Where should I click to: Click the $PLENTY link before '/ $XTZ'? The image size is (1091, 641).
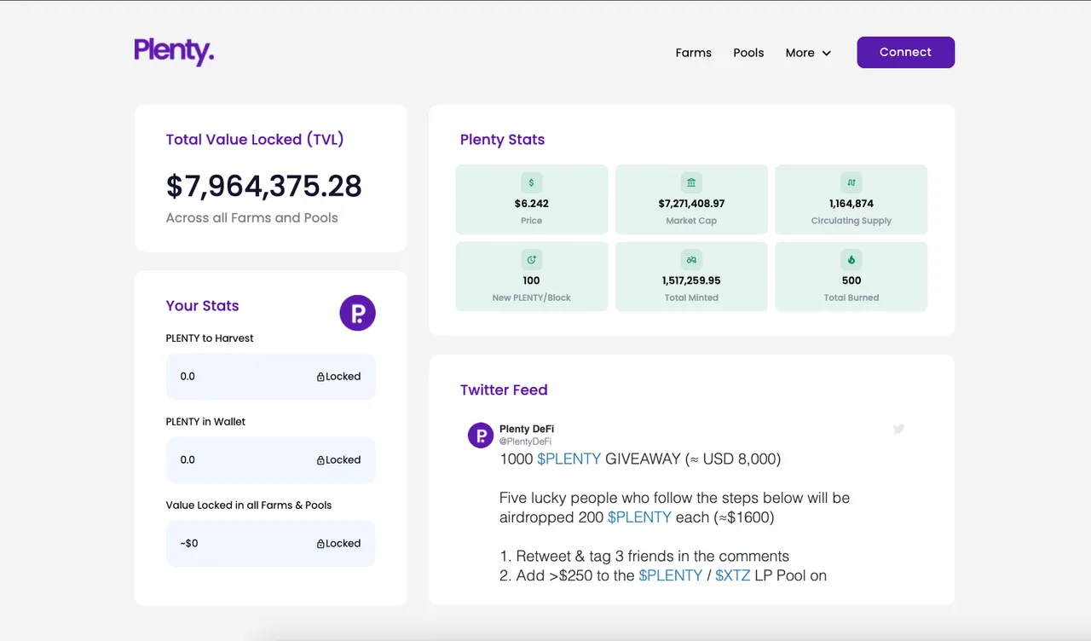pyautogui.click(x=671, y=575)
